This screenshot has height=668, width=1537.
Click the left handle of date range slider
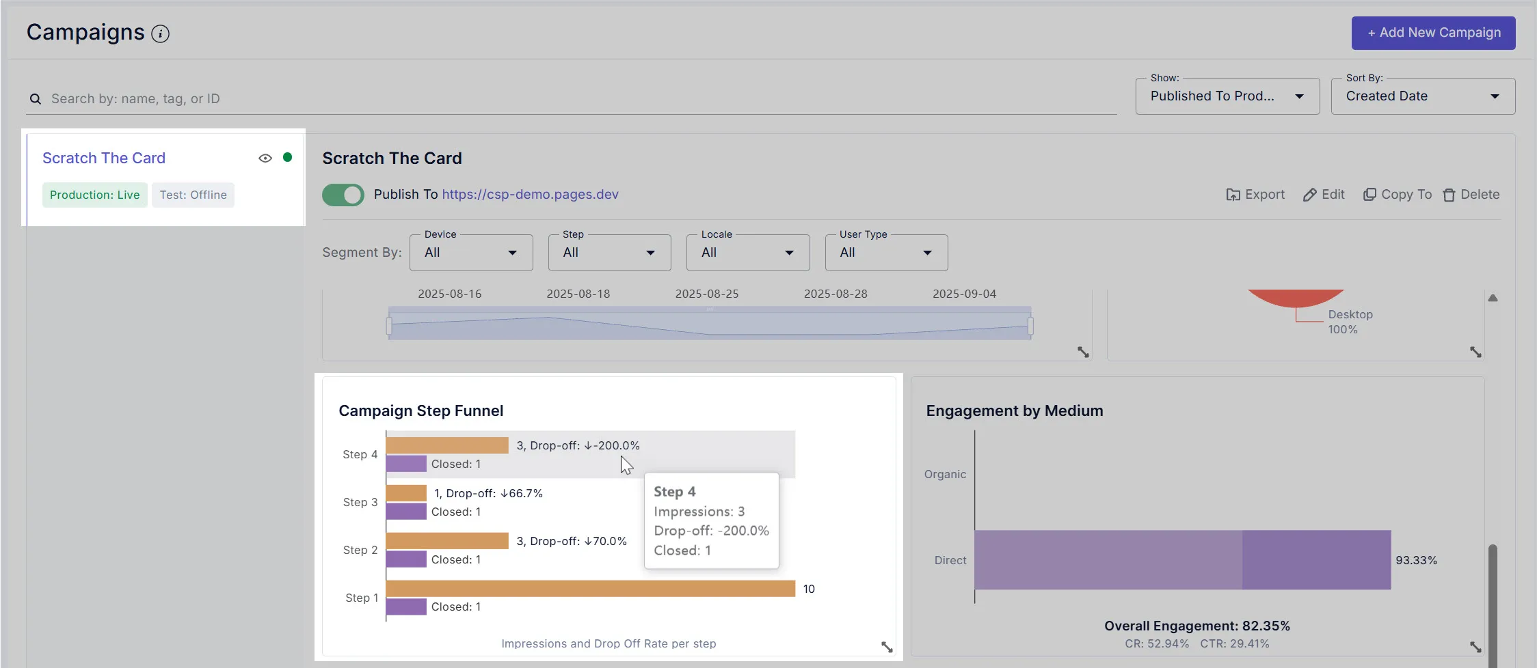coord(389,326)
